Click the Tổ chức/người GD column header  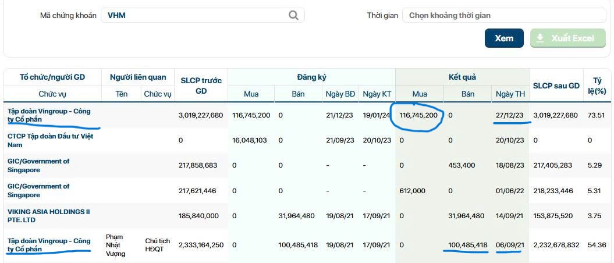click(x=52, y=77)
